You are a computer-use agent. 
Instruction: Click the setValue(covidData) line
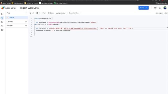click(x=54, y=31)
